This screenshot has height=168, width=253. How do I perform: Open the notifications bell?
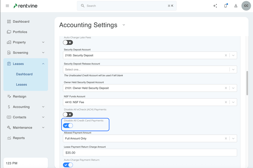pos(225,6)
